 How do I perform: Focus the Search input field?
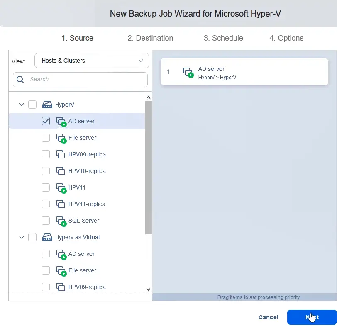(x=80, y=80)
